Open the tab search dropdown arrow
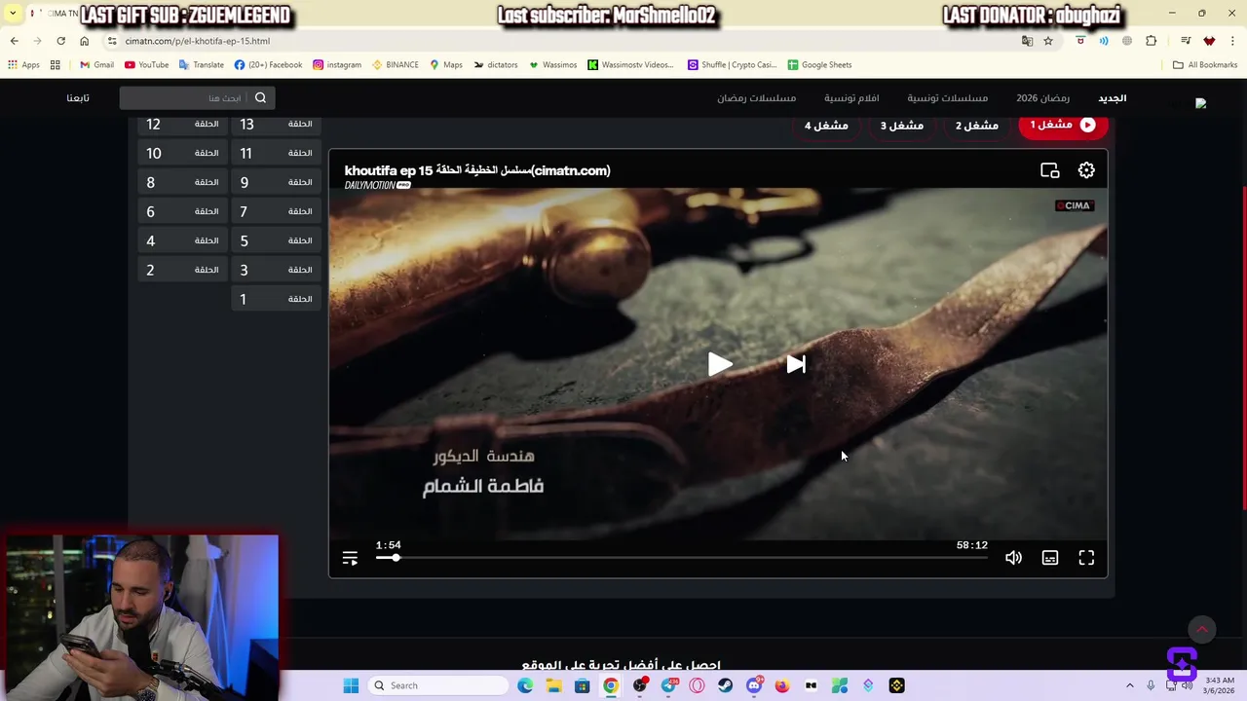The height and width of the screenshot is (701, 1247). (13, 13)
